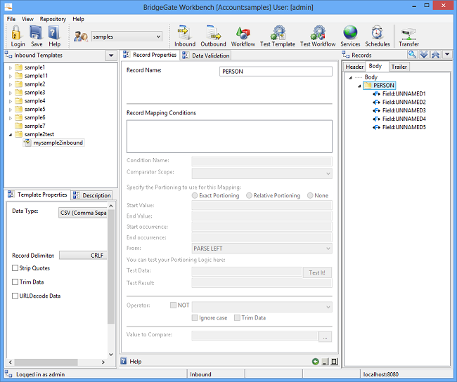The height and width of the screenshot is (382, 457).
Task: Click the CRLF Record Delimiter button
Action: click(83, 256)
